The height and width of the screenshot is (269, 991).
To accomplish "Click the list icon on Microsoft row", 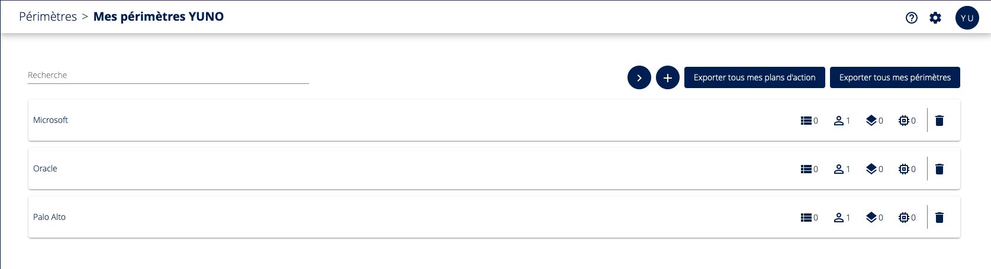I will pos(806,121).
